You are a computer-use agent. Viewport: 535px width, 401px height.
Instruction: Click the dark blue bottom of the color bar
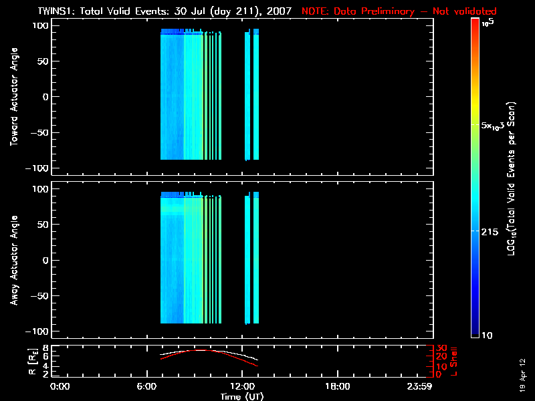pos(475,331)
